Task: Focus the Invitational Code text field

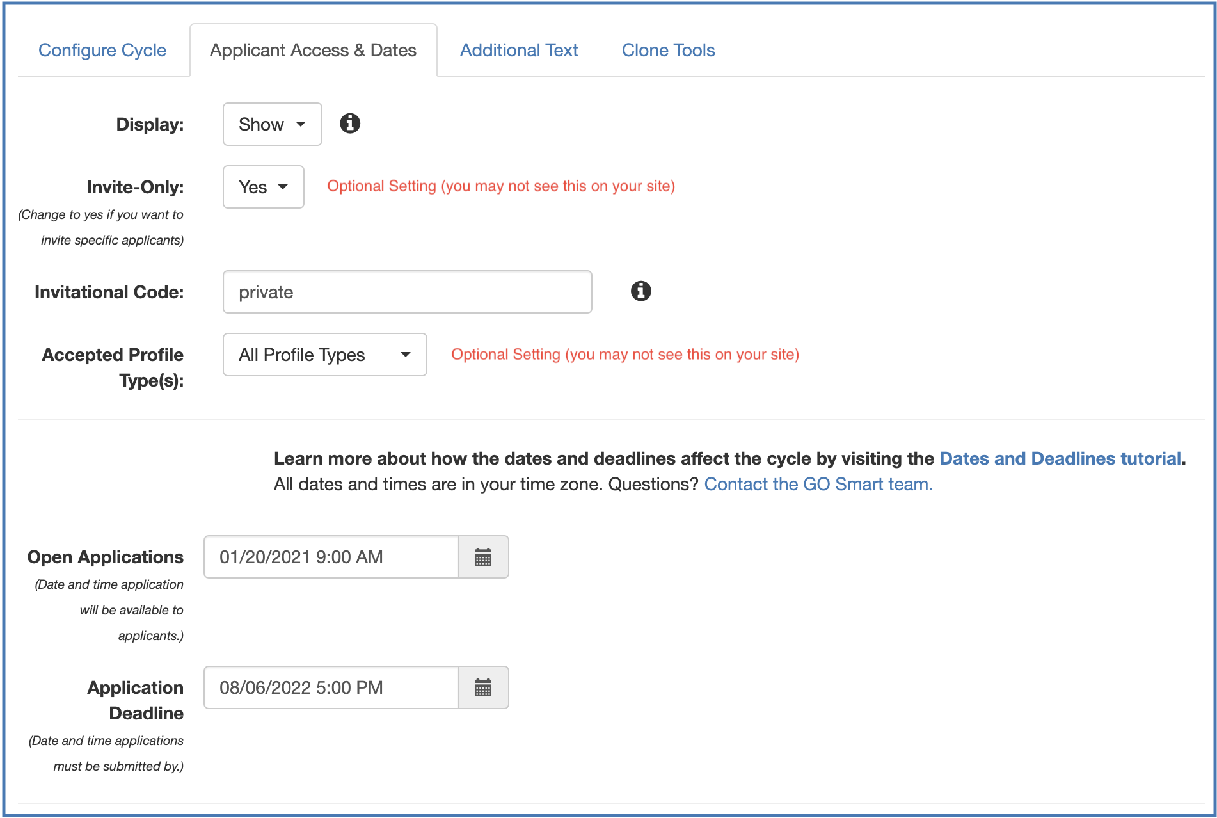Action: [x=407, y=292]
